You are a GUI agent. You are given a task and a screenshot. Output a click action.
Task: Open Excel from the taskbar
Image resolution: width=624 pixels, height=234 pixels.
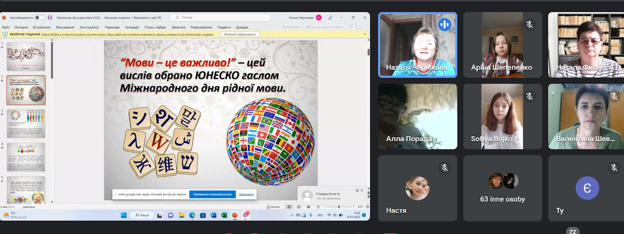tap(224, 215)
